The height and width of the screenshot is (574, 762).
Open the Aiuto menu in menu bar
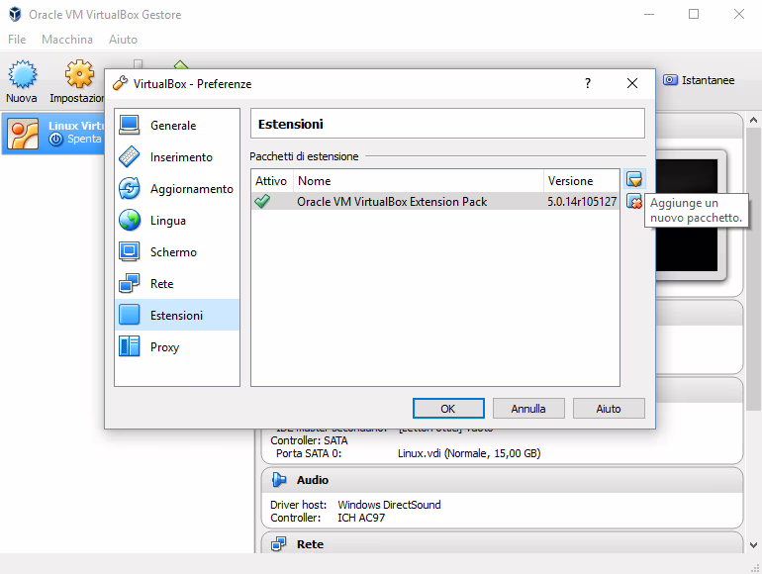123,40
